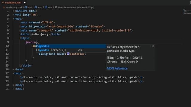Click the unsaved dot on mediaquery.html tab

click(25, 3)
